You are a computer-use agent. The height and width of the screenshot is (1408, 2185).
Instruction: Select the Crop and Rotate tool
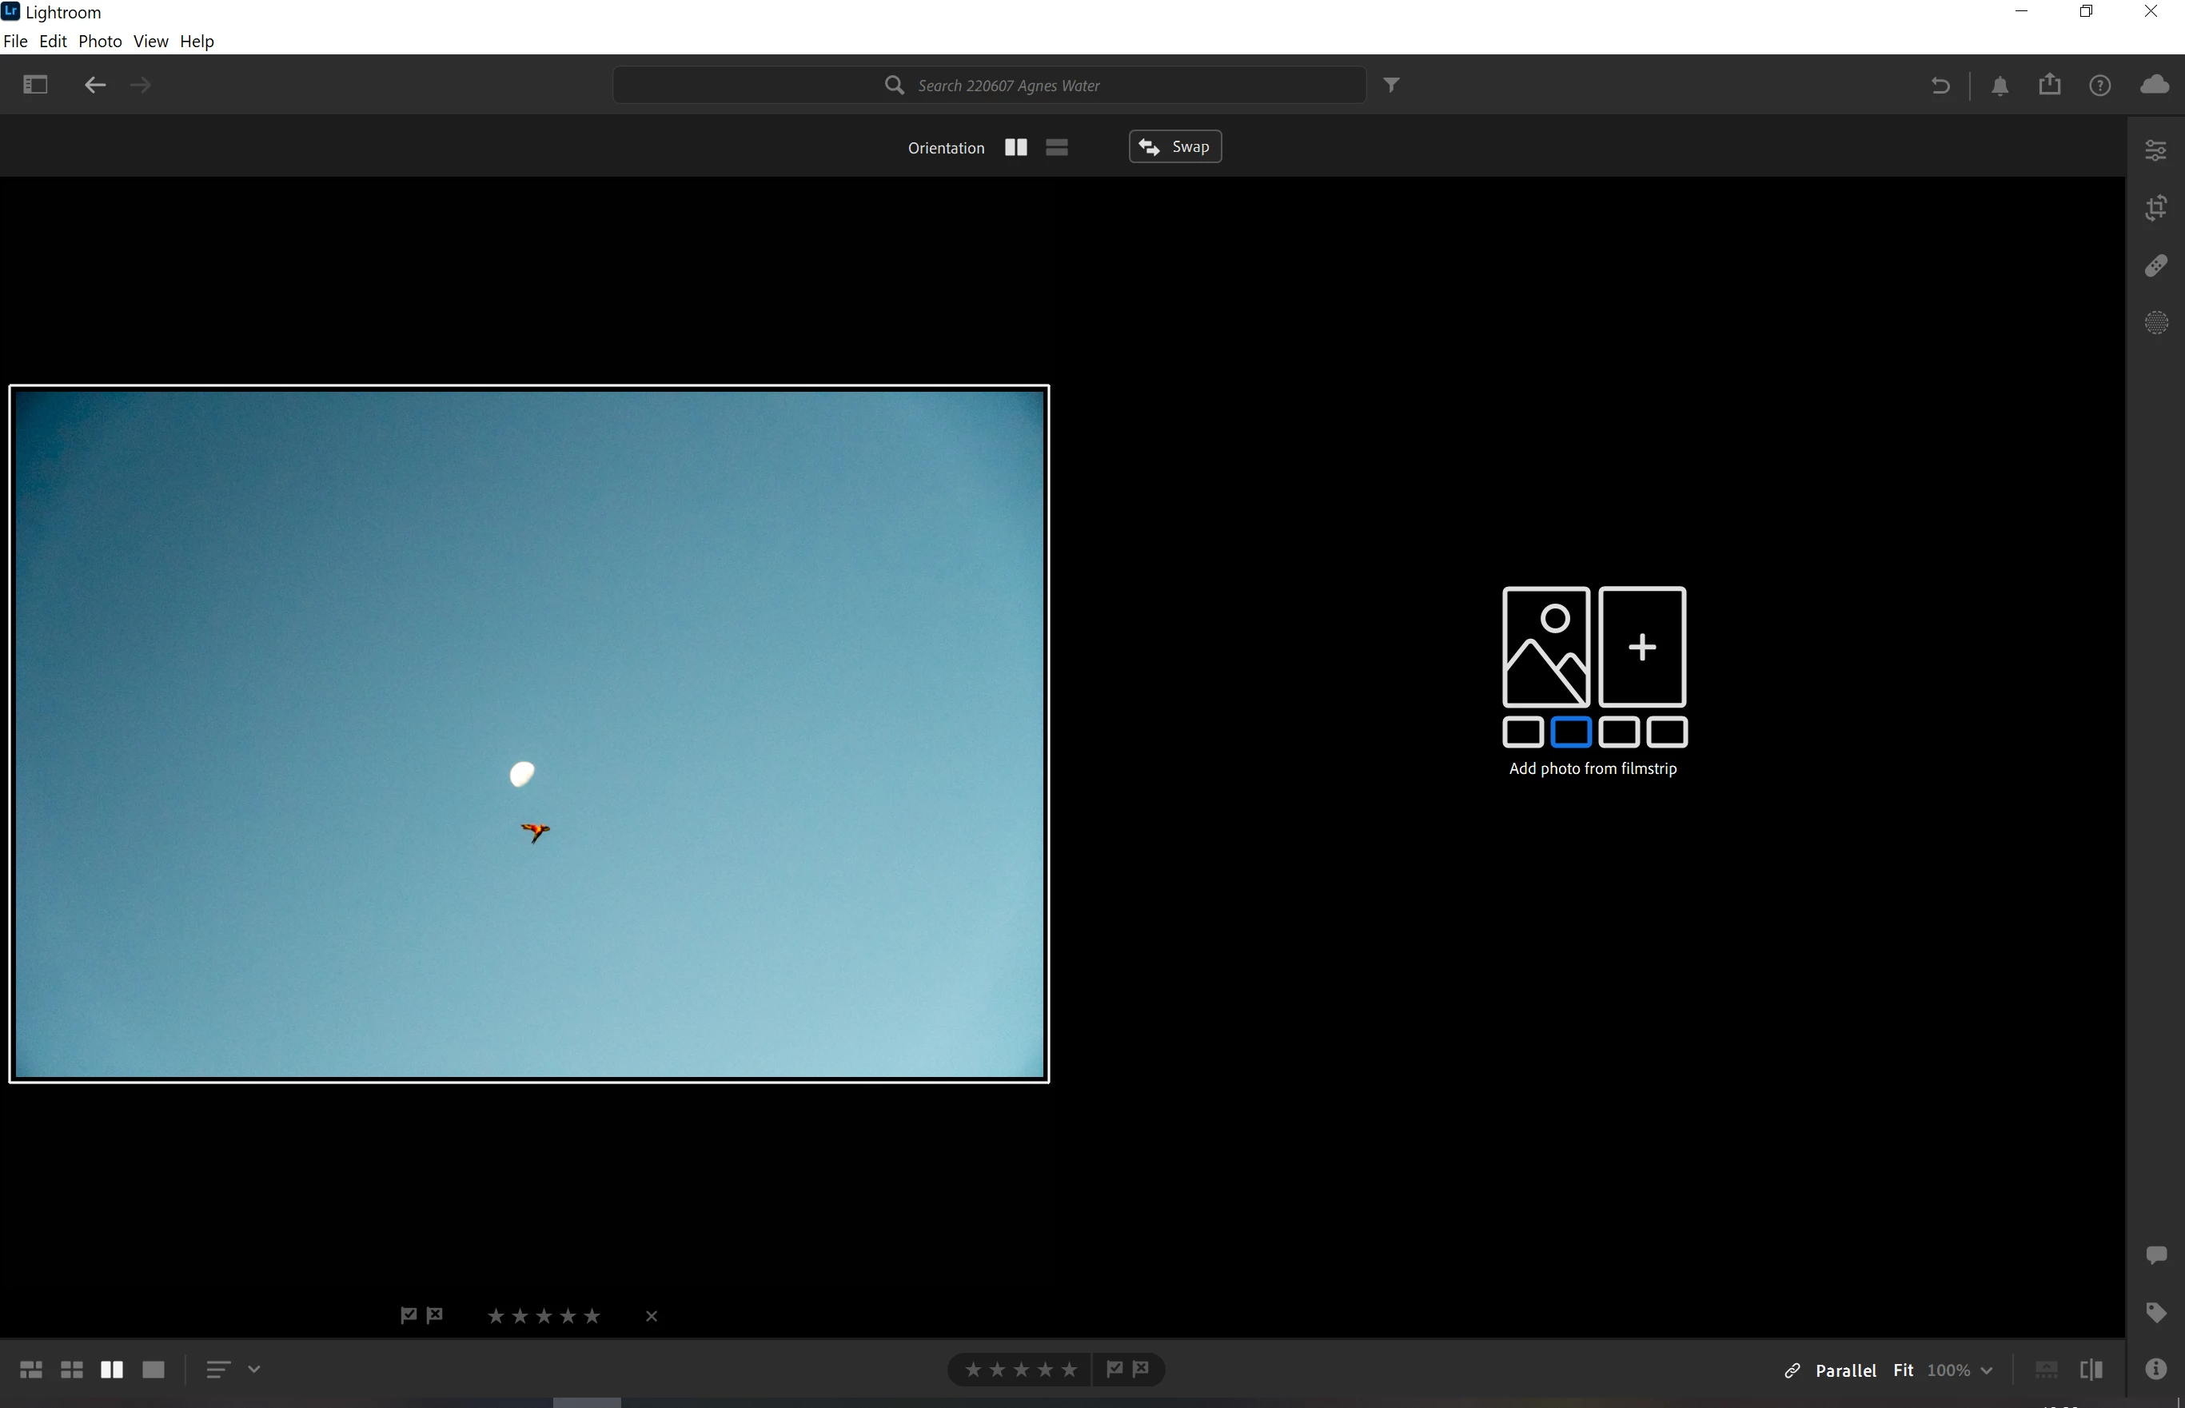(2155, 208)
